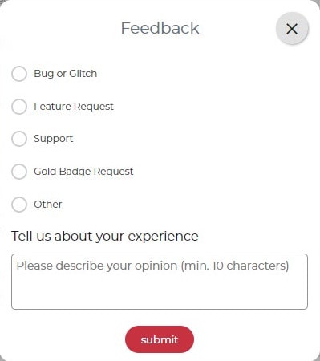Click the red submit button
This screenshot has height=361, width=320.
tap(160, 339)
